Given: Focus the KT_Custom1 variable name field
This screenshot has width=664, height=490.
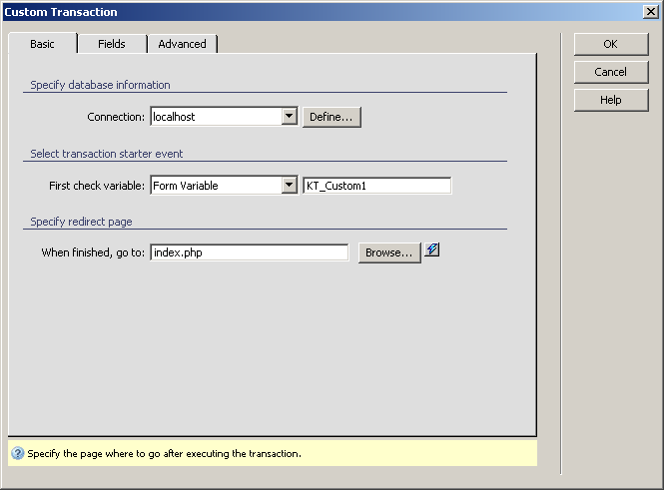Looking at the screenshot, I should [x=376, y=185].
